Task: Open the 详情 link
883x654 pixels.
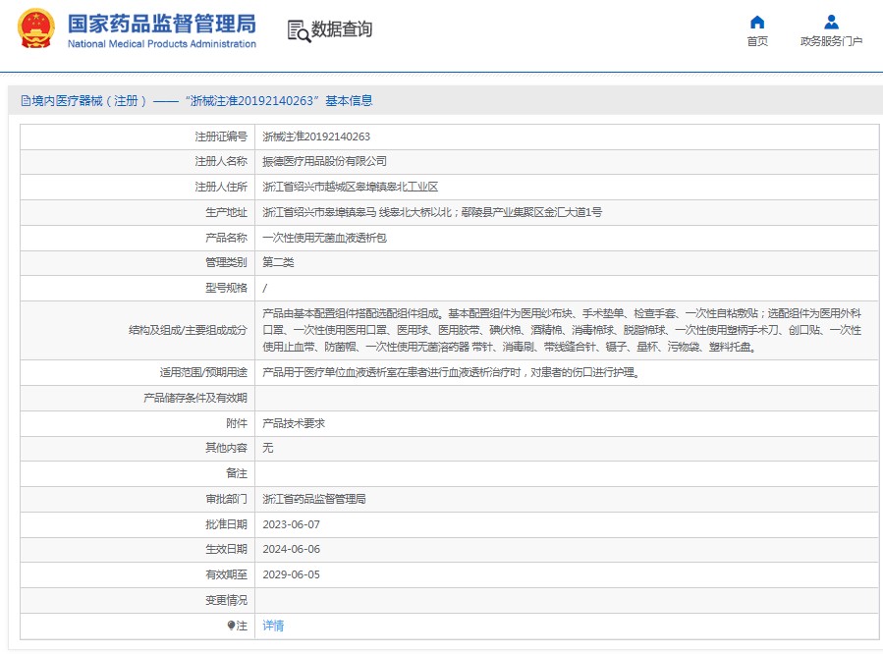Action: click(x=273, y=626)
